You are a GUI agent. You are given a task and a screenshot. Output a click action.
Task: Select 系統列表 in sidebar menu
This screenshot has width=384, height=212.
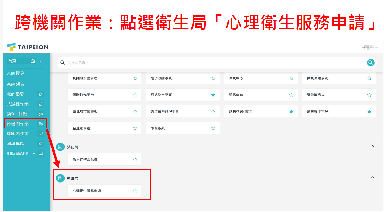16,84
